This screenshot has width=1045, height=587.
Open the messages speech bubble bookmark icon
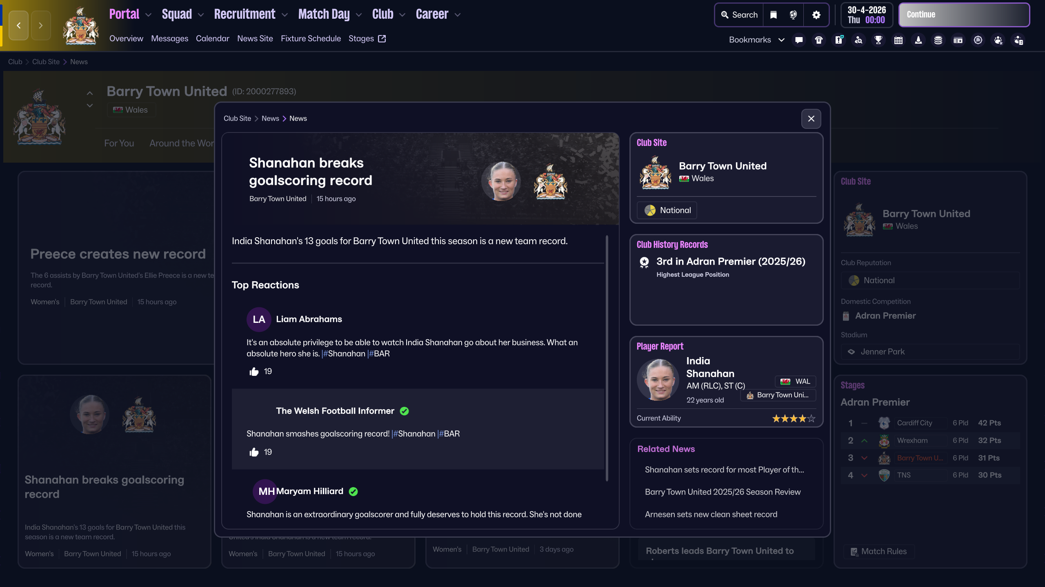799,40
